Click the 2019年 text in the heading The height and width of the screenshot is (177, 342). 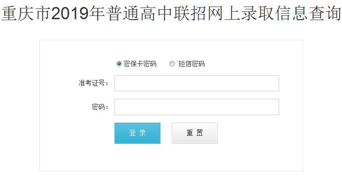coord(78,14)
